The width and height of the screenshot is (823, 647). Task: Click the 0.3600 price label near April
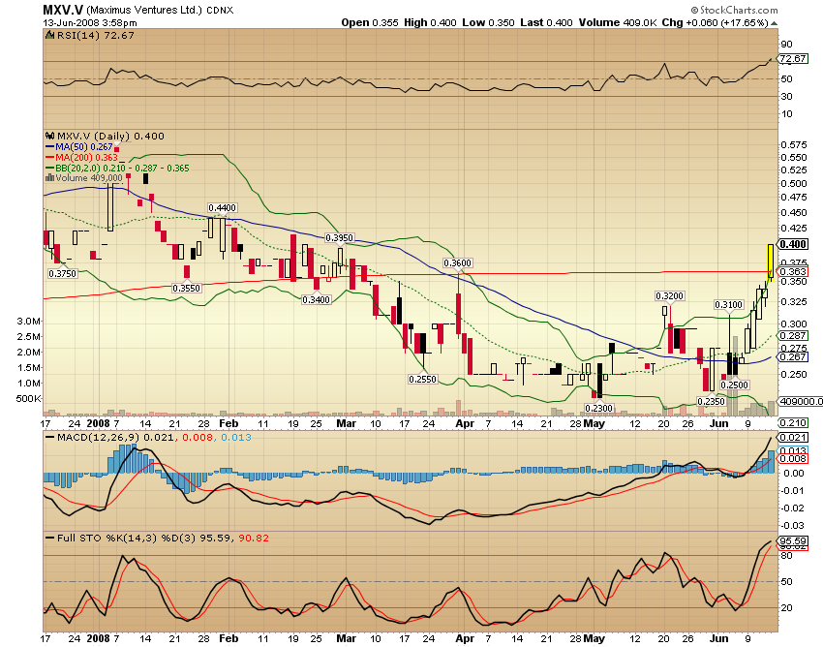pyautogui.click(x=457, y=263)
